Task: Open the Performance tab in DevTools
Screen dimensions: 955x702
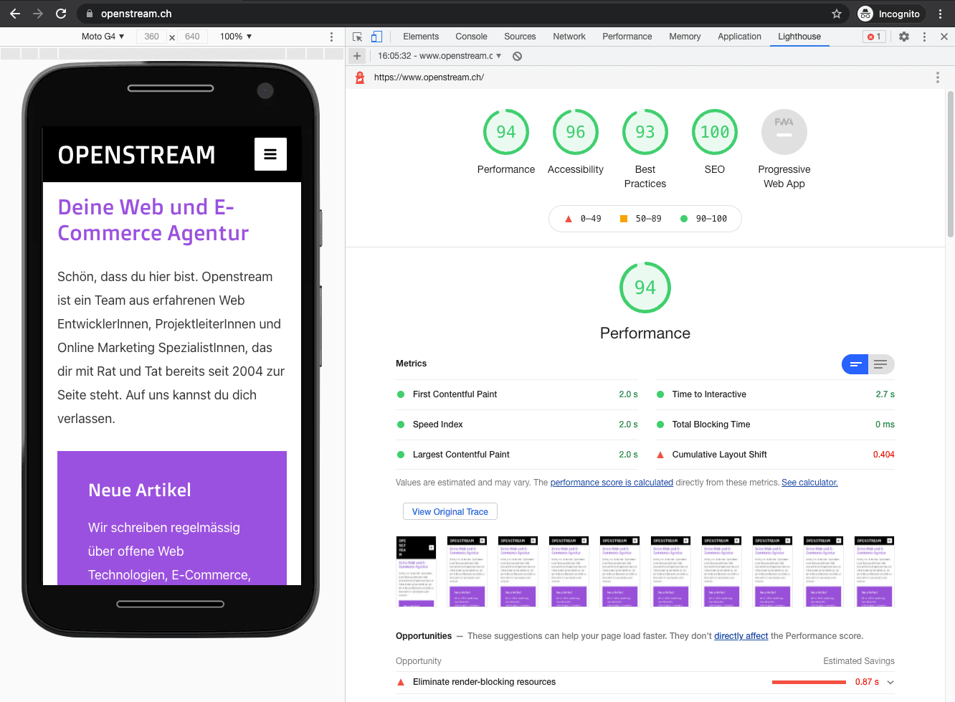Action: 627,37
